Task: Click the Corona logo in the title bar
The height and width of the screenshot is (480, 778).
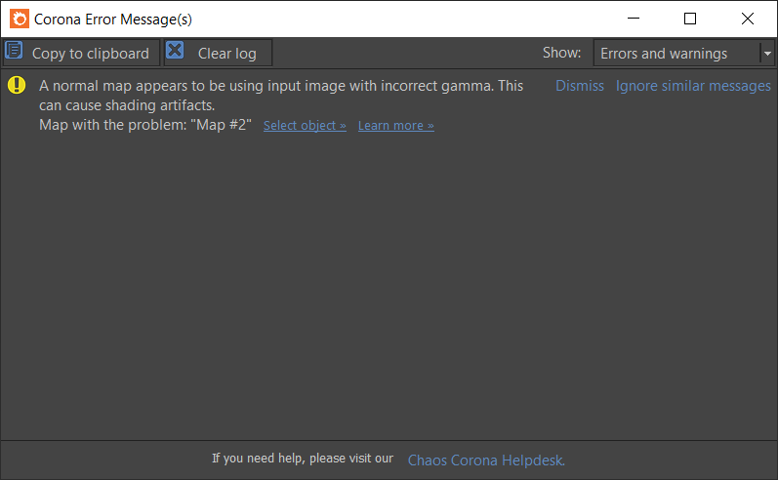Action: (20, 19)
